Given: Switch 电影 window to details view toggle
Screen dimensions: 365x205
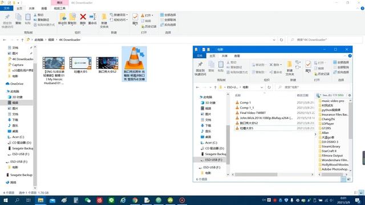Looking at the screenshot, I should (343, 179).
